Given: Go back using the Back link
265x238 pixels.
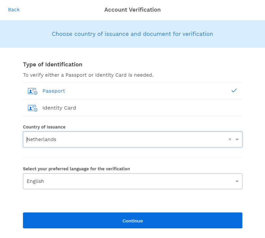Looking at the screenshot, I should 14,10.
